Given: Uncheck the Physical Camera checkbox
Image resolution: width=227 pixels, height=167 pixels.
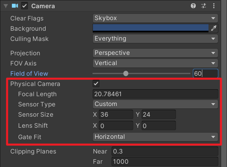Looking at the screenshot, I should [x=96, y=84].
